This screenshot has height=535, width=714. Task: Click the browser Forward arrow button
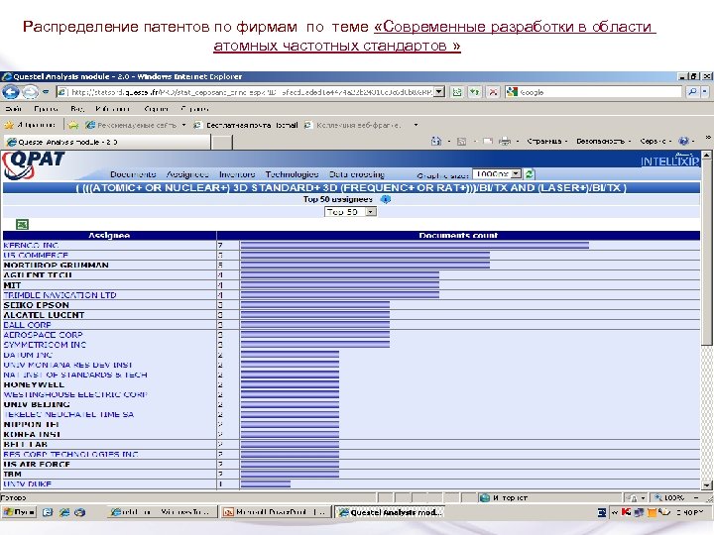coord(30,92)
